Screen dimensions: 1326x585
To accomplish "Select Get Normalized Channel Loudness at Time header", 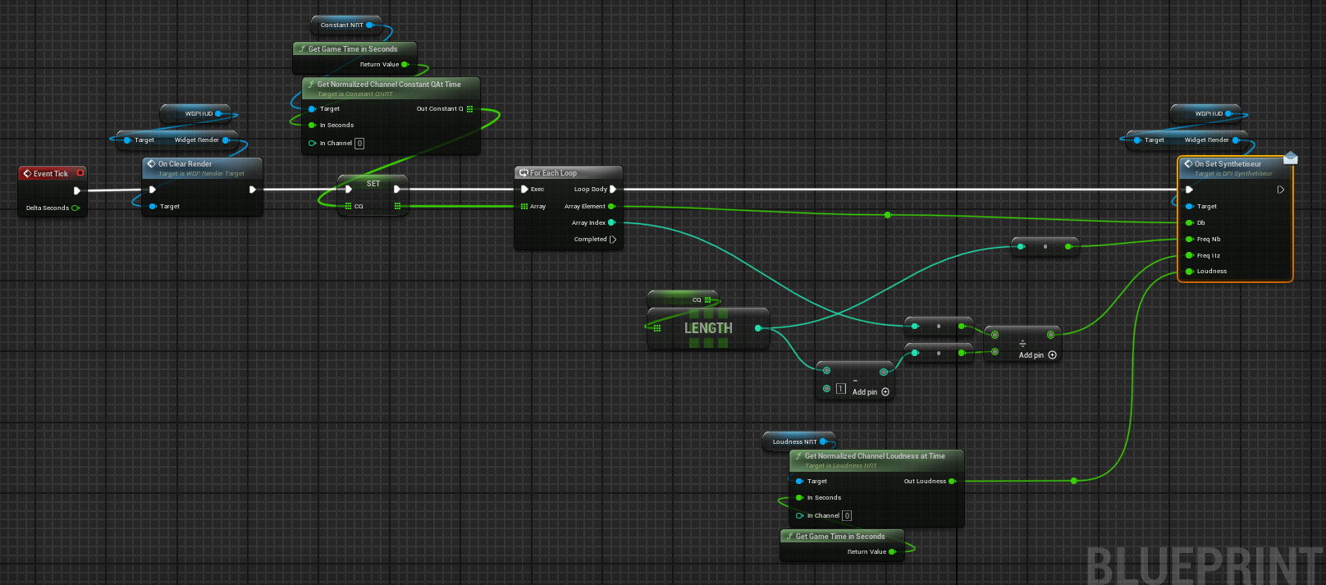I will coord(876,459).
